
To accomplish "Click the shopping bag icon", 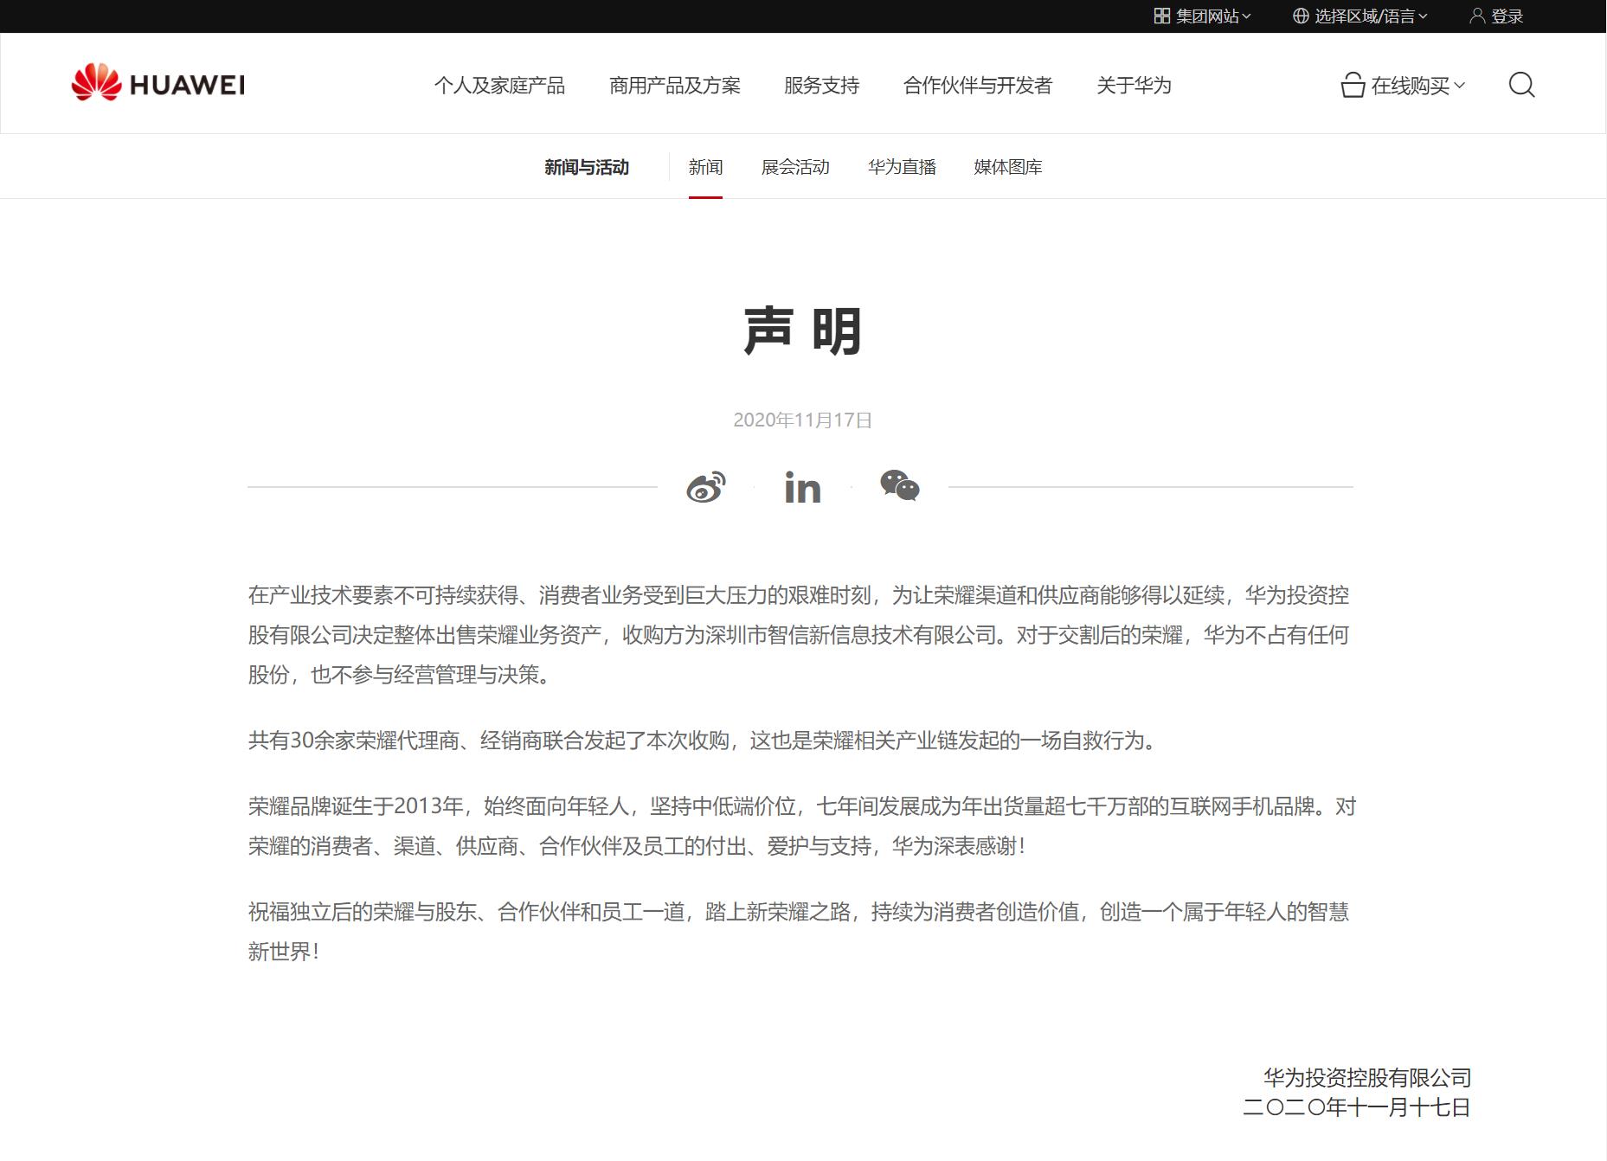I will click(1353, 85).
